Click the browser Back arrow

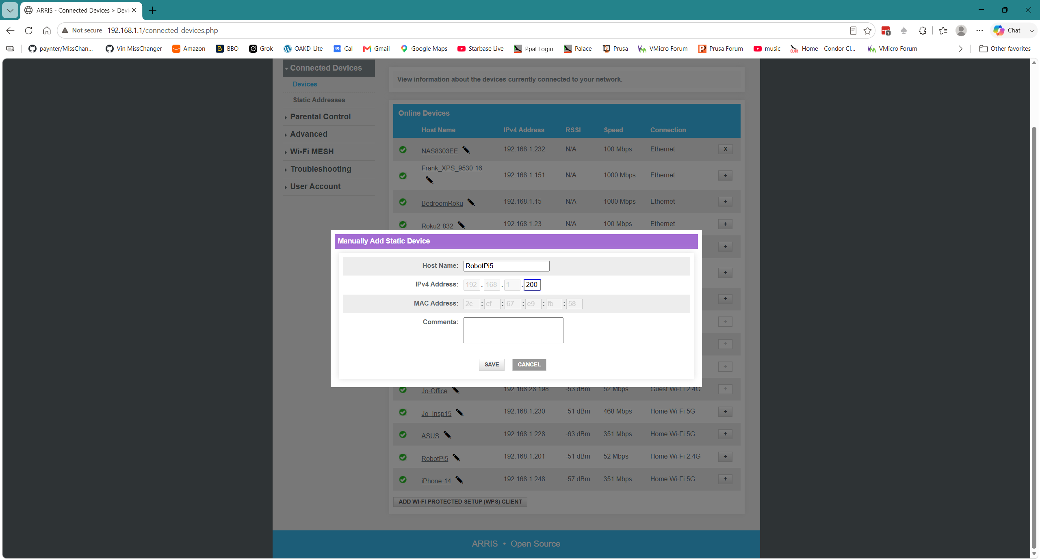[11, 30]
